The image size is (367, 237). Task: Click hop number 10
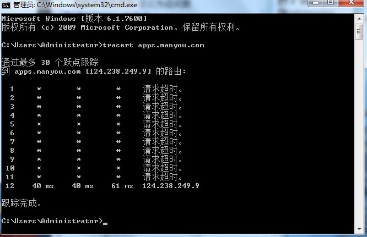[x=10, y=168]
